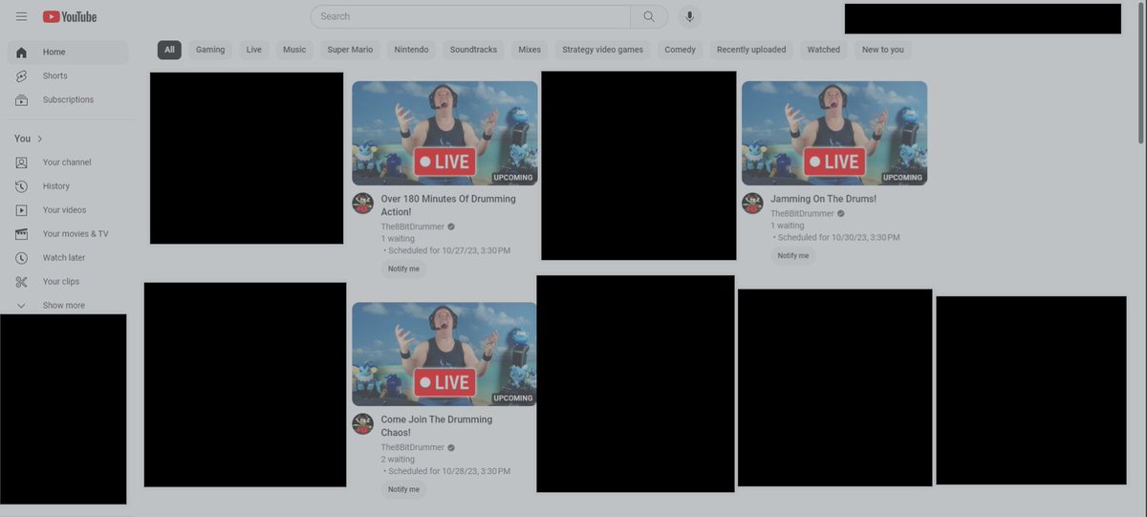The height and width of the screenshot is (517, 1147).
Task: Click verified badge under Come Join The Drumming Chaos
Action: 451,447
